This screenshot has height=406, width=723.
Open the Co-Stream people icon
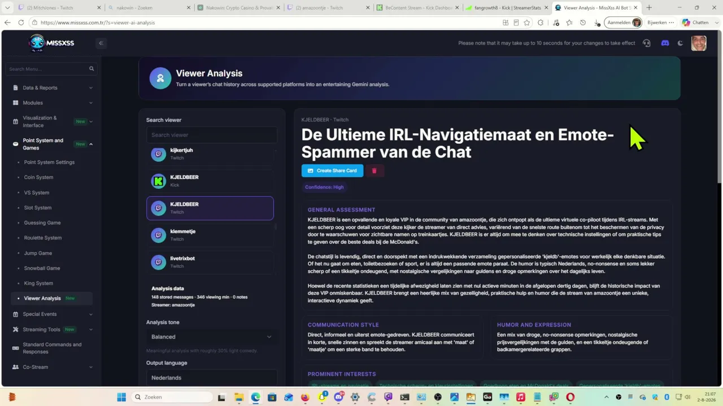coord(15,367)
